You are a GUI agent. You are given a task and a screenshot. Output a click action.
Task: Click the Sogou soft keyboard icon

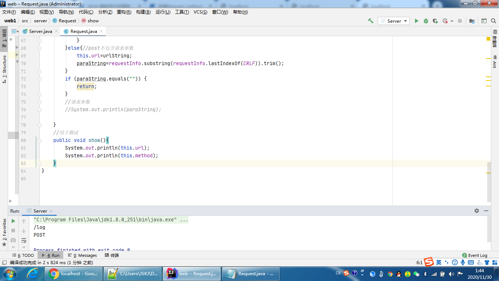471,262
